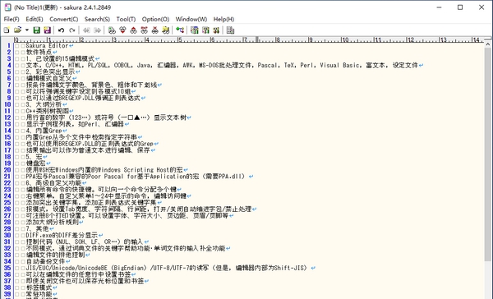493x299 pixels.
Task: Open the Option(O) menu
Action: (x=155, y=19)
